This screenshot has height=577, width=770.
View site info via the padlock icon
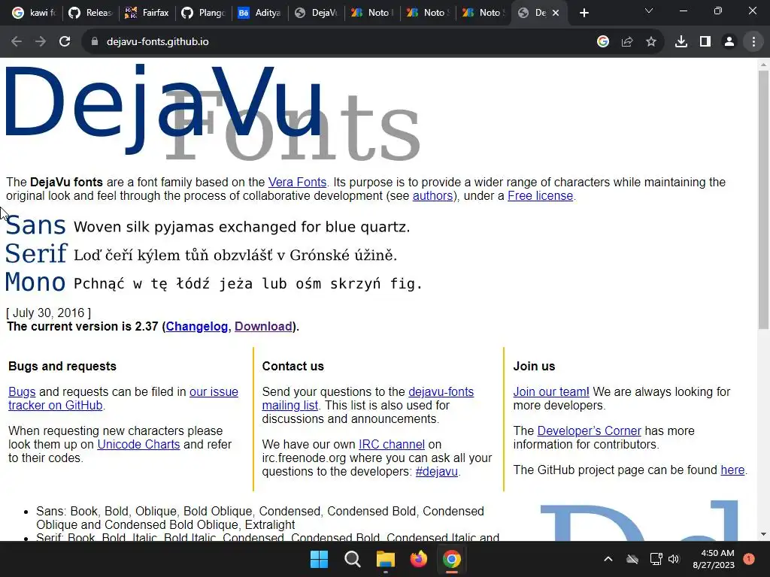[95, 42]
